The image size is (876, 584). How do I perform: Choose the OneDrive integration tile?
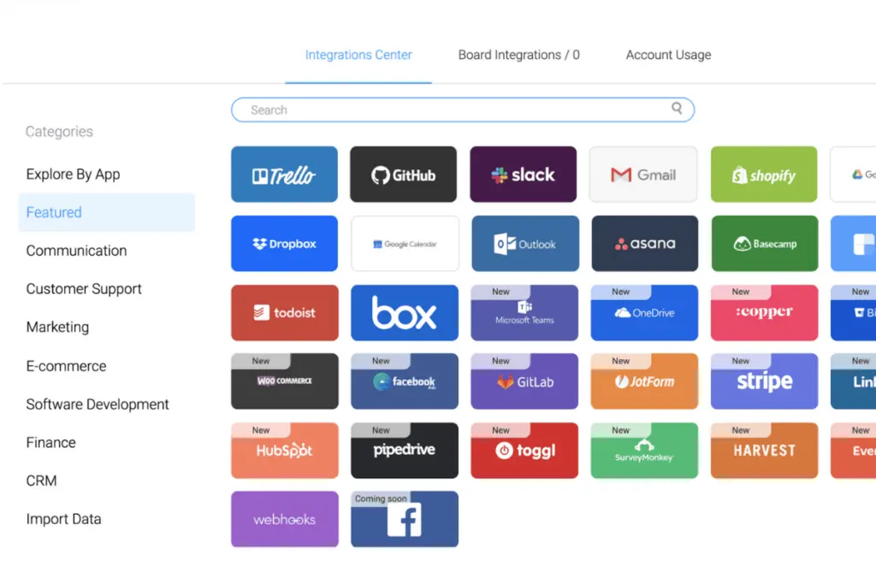[644, 313]
